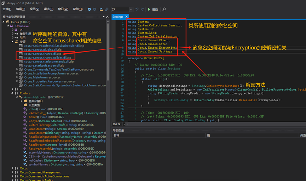
Task: Expand Orcus.MainForm.resources node
Action: (x=17, y=77)
